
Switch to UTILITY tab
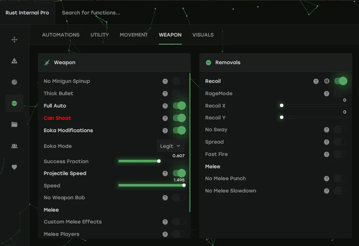[x=99, y=35]
